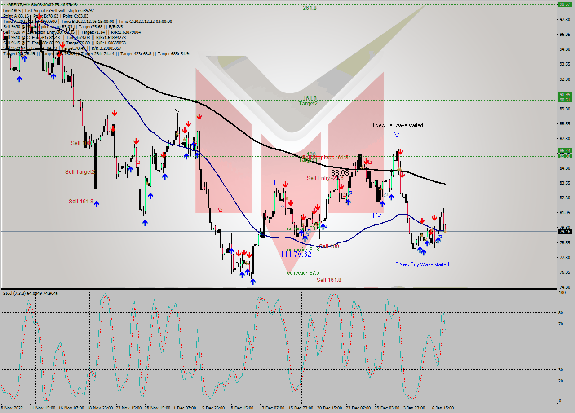Select the "Sell Entry -23.6" label
The image size is (575, 413).
pyautogui.click(x=325, y=178)
